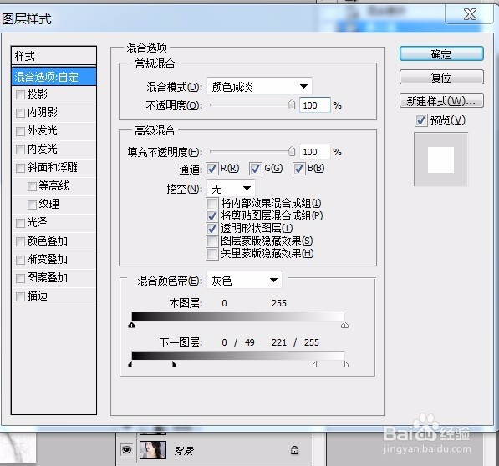499x466 pixels.
Task: Enable the 纹理 checkbox
Action: [32, 205]
